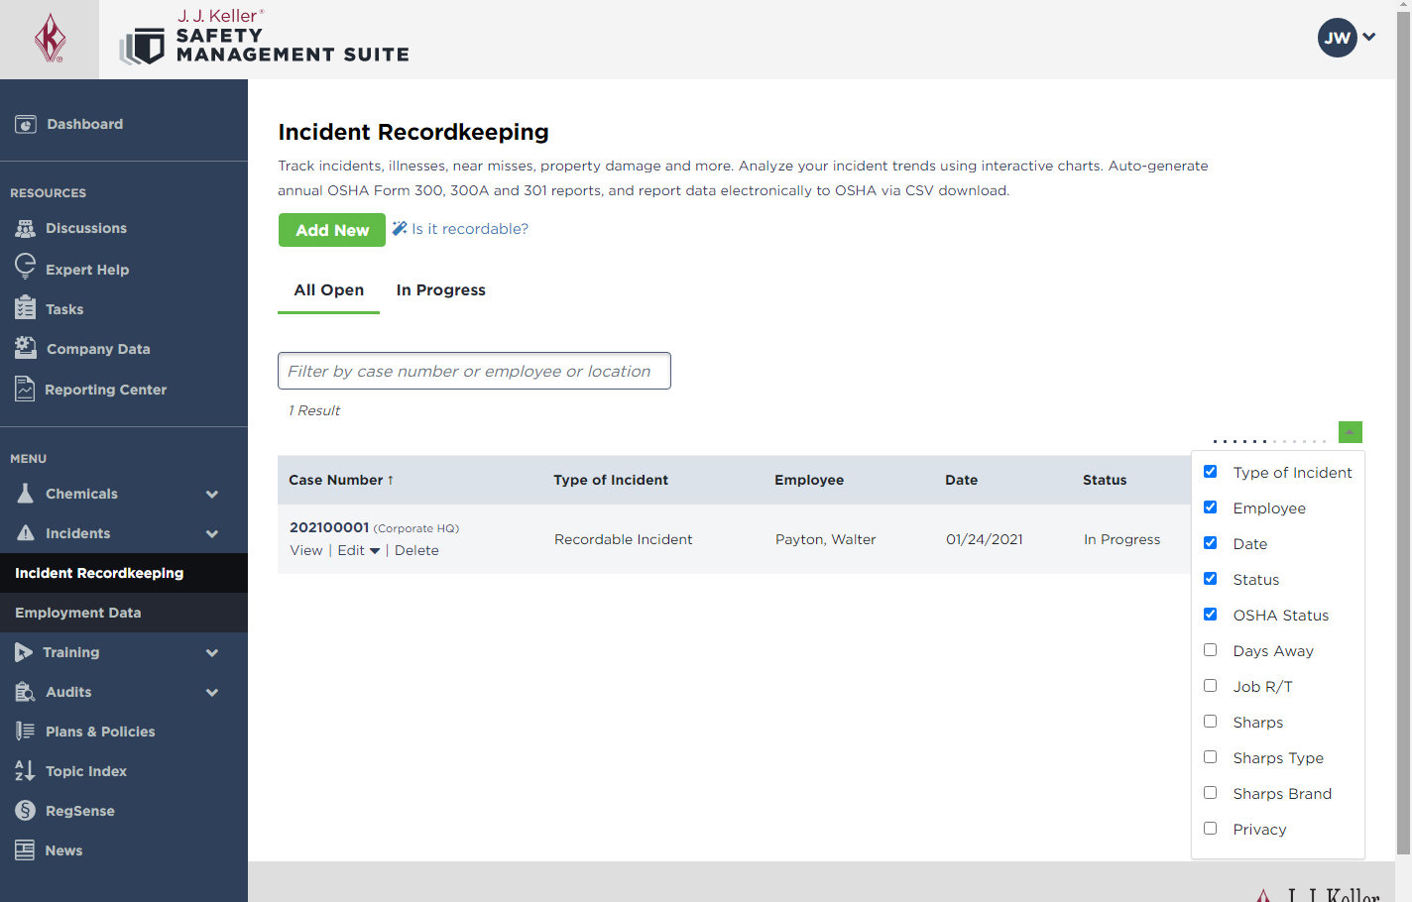The image size is (1412, 902).
Task: Click the Discussions people icon
Action: point(26,228)
